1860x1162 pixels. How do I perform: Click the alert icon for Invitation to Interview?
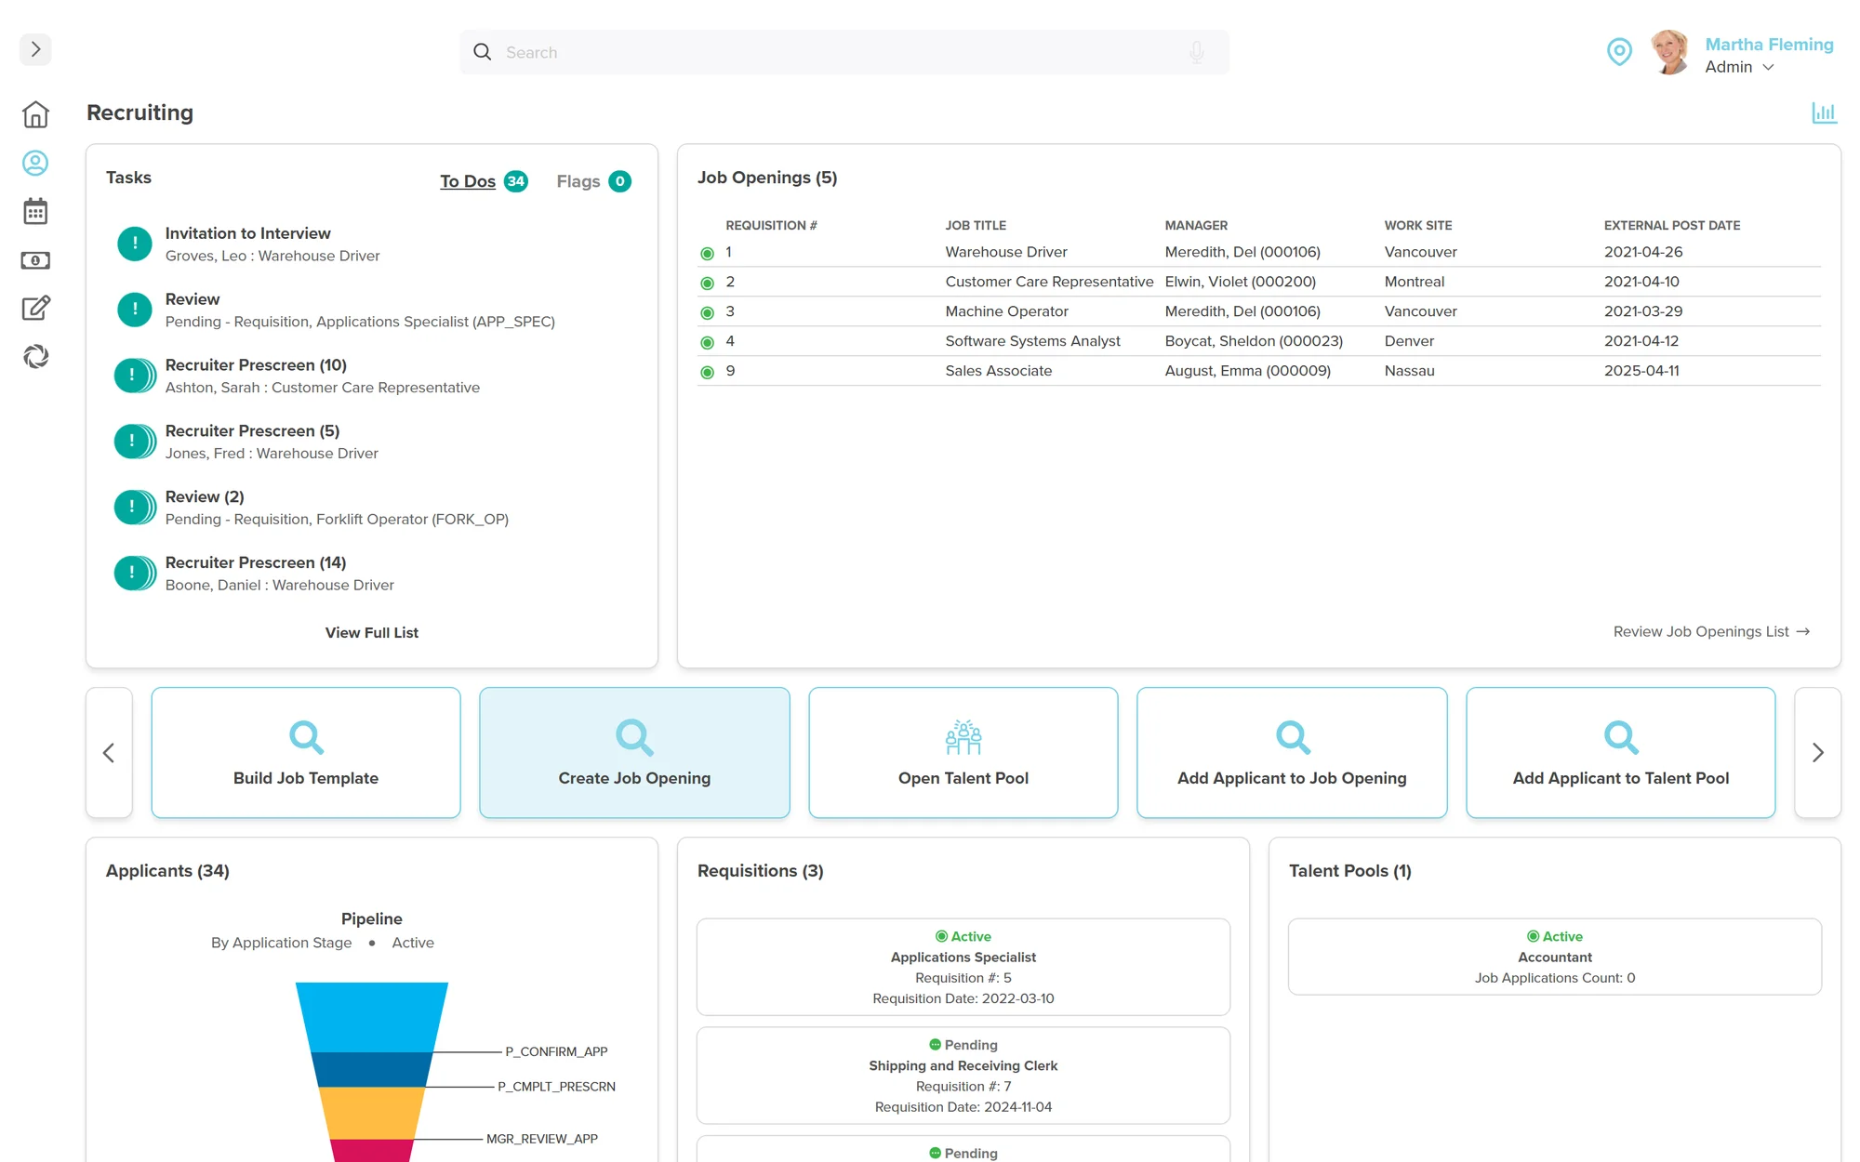pyautogui.click(x=135, y=244)
